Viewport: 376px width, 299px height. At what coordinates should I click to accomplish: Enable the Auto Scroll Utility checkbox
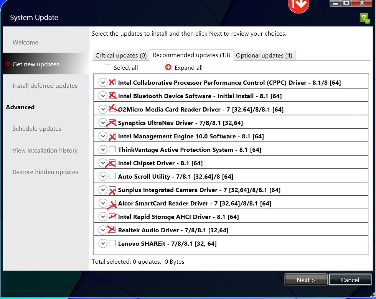coord(112,176)
